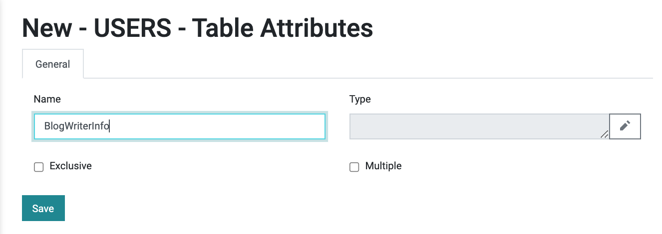Click the Type field label
662x234 pixels.
pyautogui.click(x=360, y=99)
